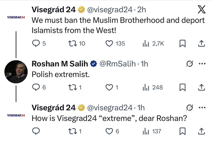211x141 pixels.
Task: Reply to Roshan M Salih's tweet
Action: (x=36, y=87)
